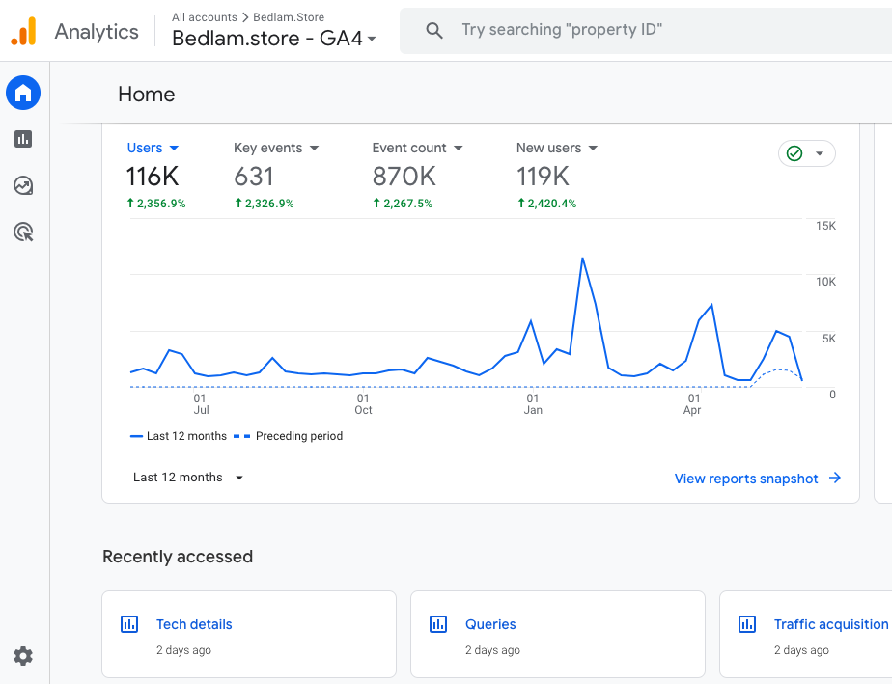
Task: Open the Traffic acquisition report link
Action: (x=831, y=624)
